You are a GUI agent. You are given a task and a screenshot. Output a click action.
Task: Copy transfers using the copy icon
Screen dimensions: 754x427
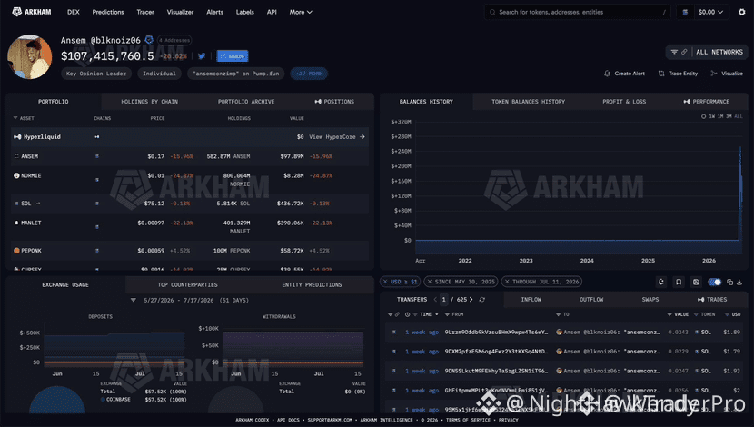730,282
